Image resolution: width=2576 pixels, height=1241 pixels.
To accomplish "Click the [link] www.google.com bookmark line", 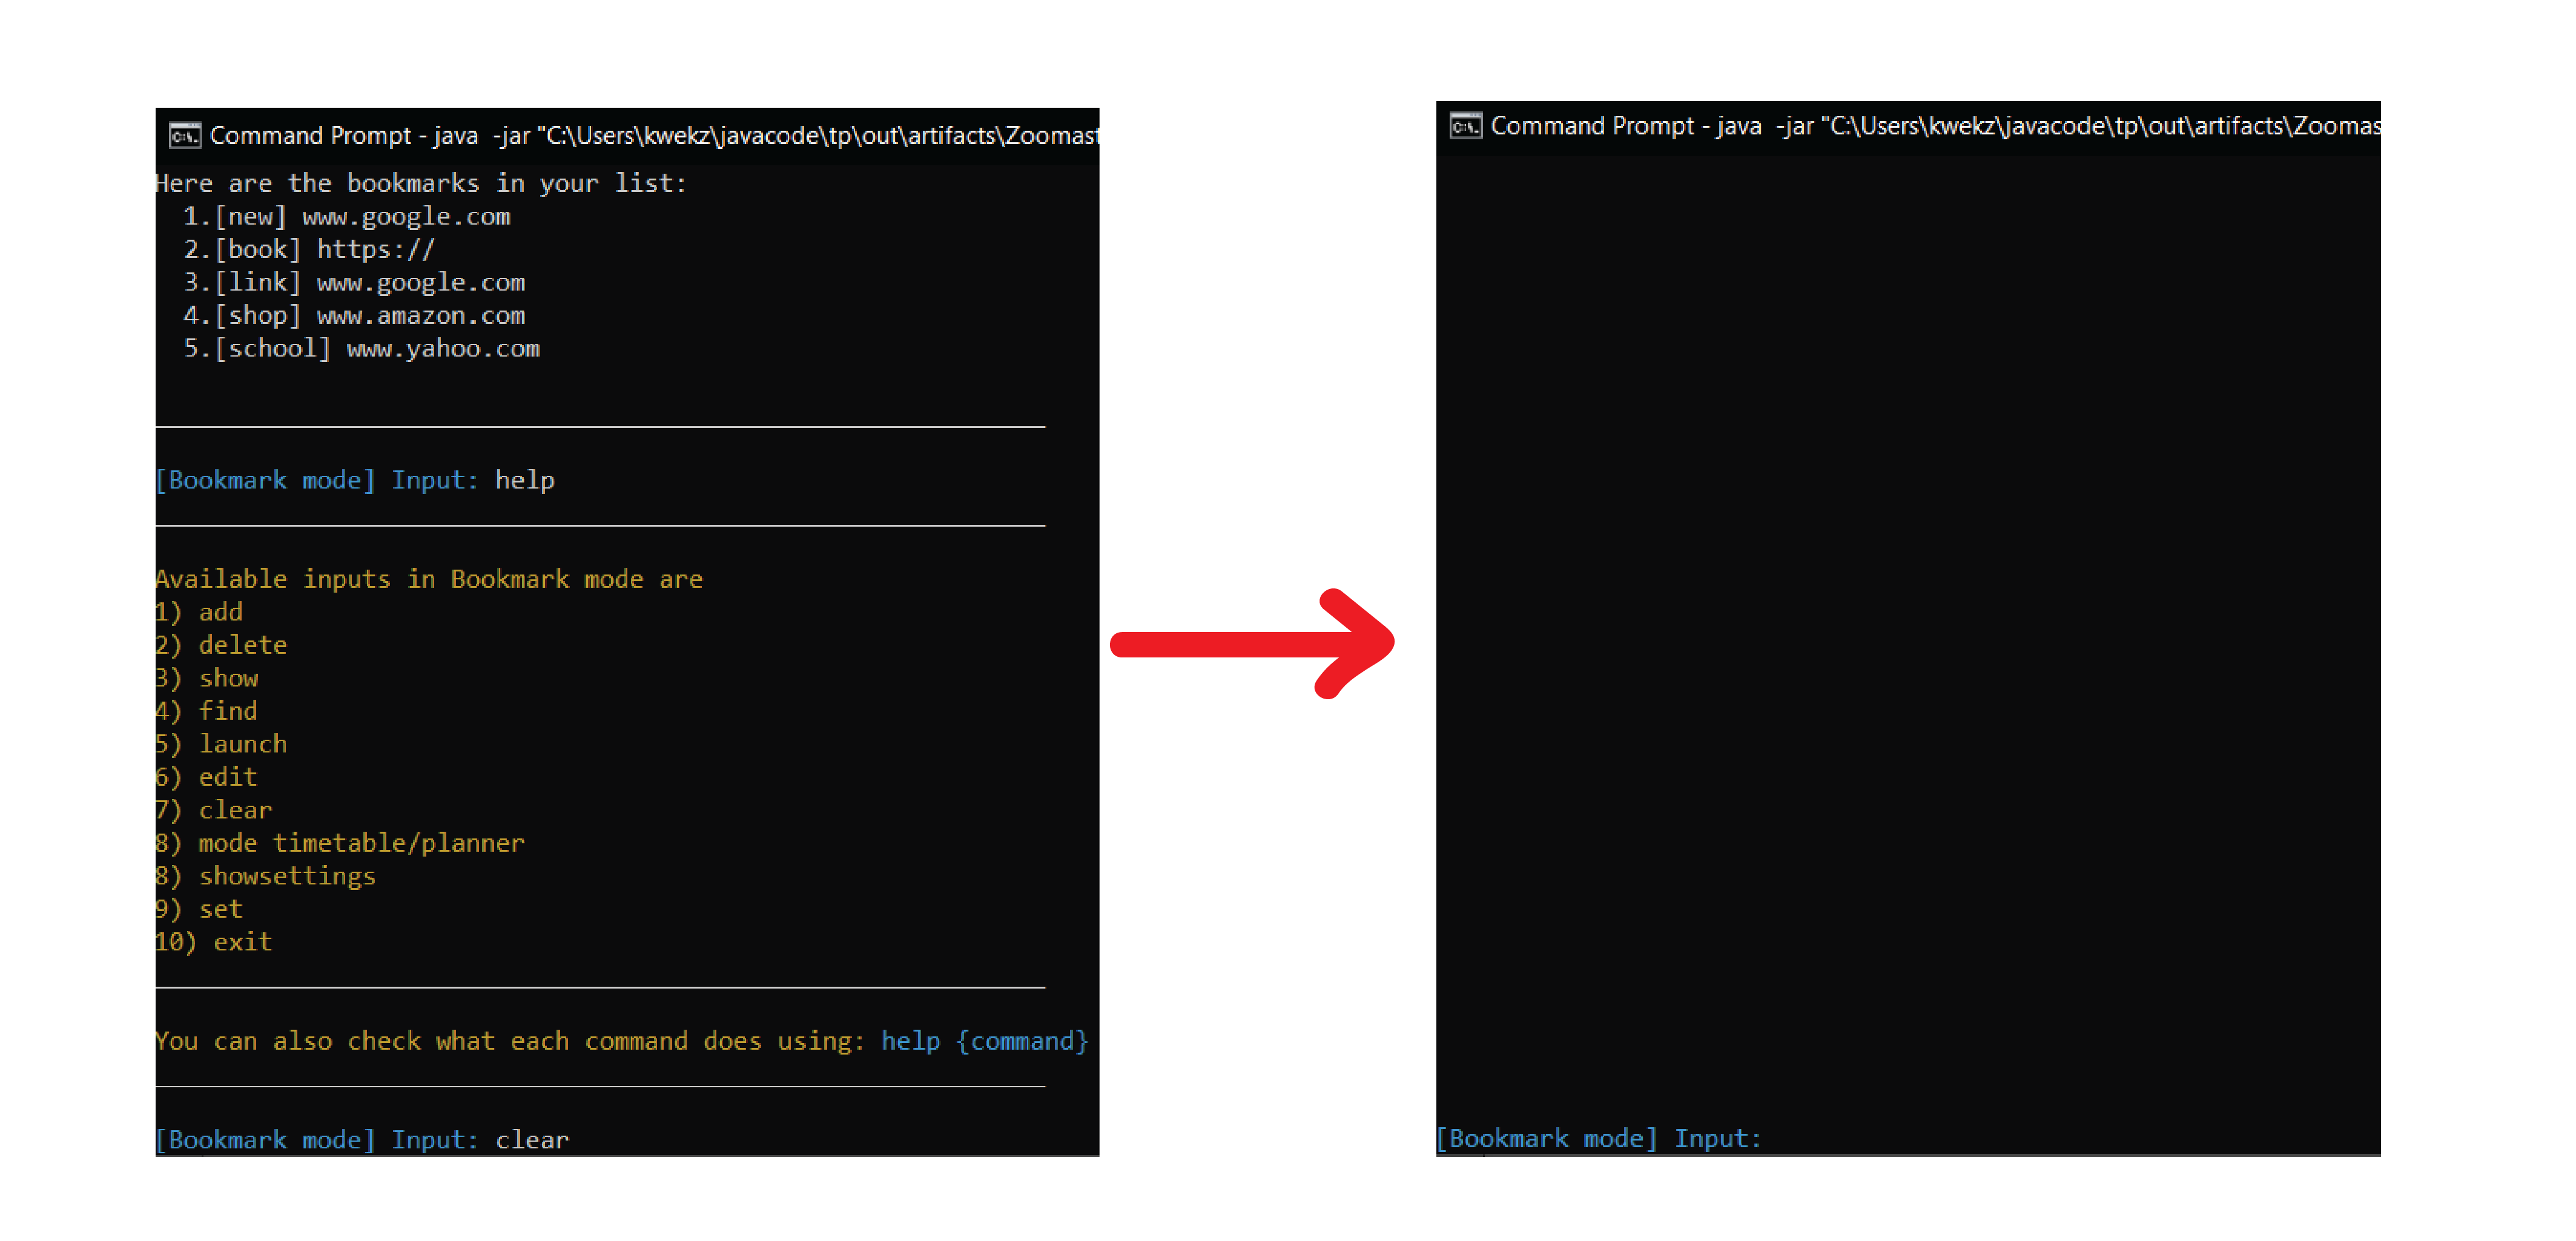I will point(354,282).
